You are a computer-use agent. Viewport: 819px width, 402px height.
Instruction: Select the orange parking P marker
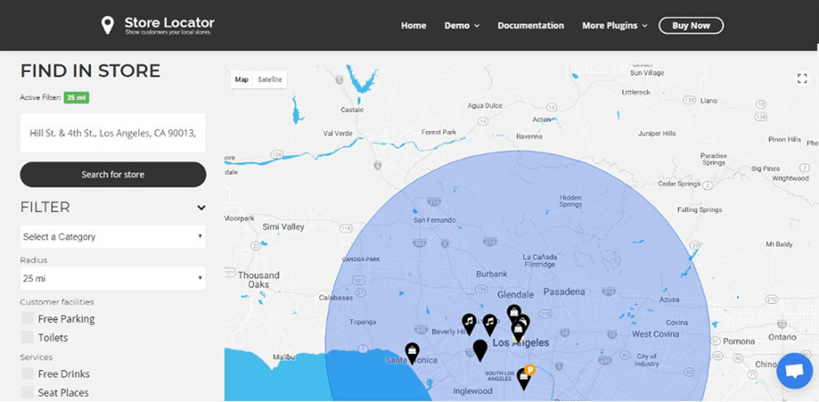(529, 370)
